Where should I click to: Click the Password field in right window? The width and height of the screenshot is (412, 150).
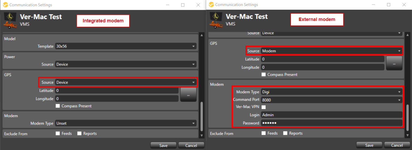click(332, 123)
